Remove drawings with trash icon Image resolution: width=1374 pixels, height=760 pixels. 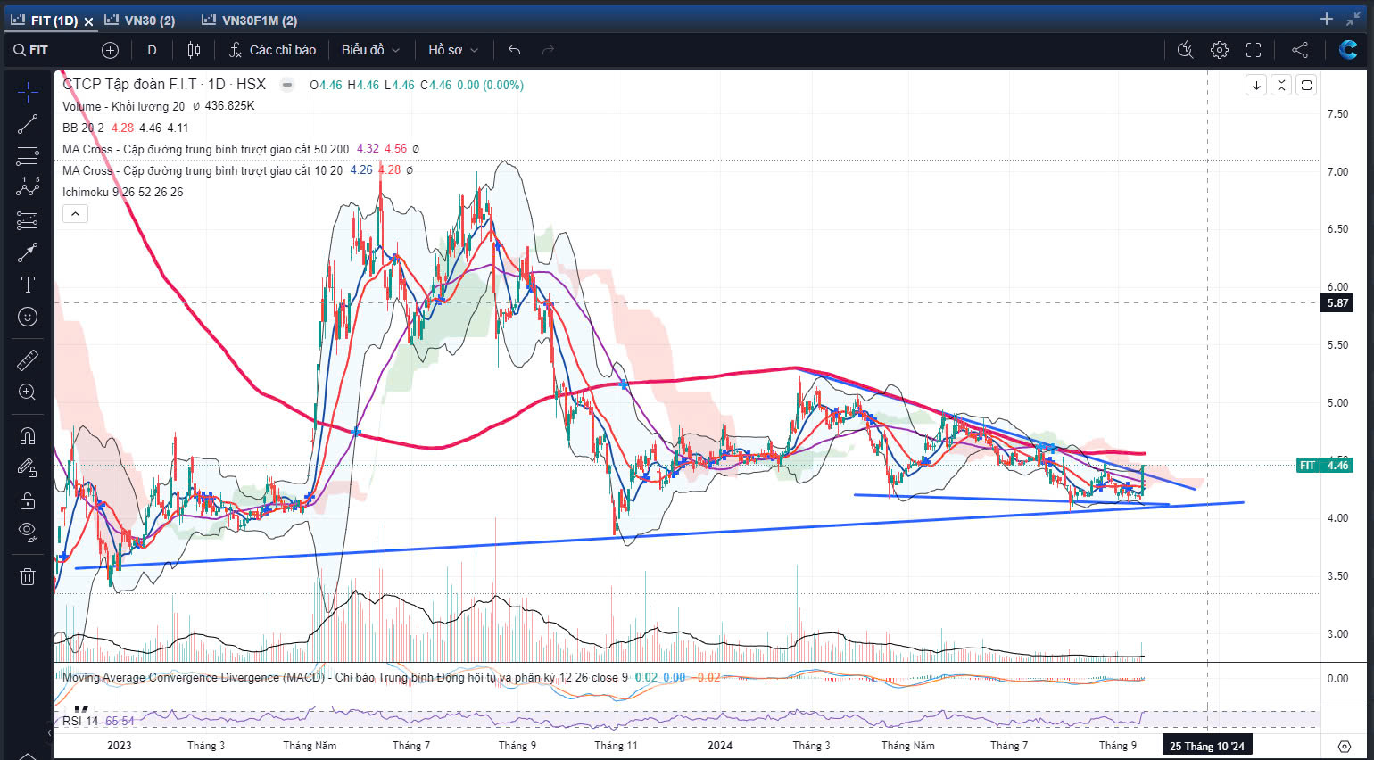(x=28, y=576)
